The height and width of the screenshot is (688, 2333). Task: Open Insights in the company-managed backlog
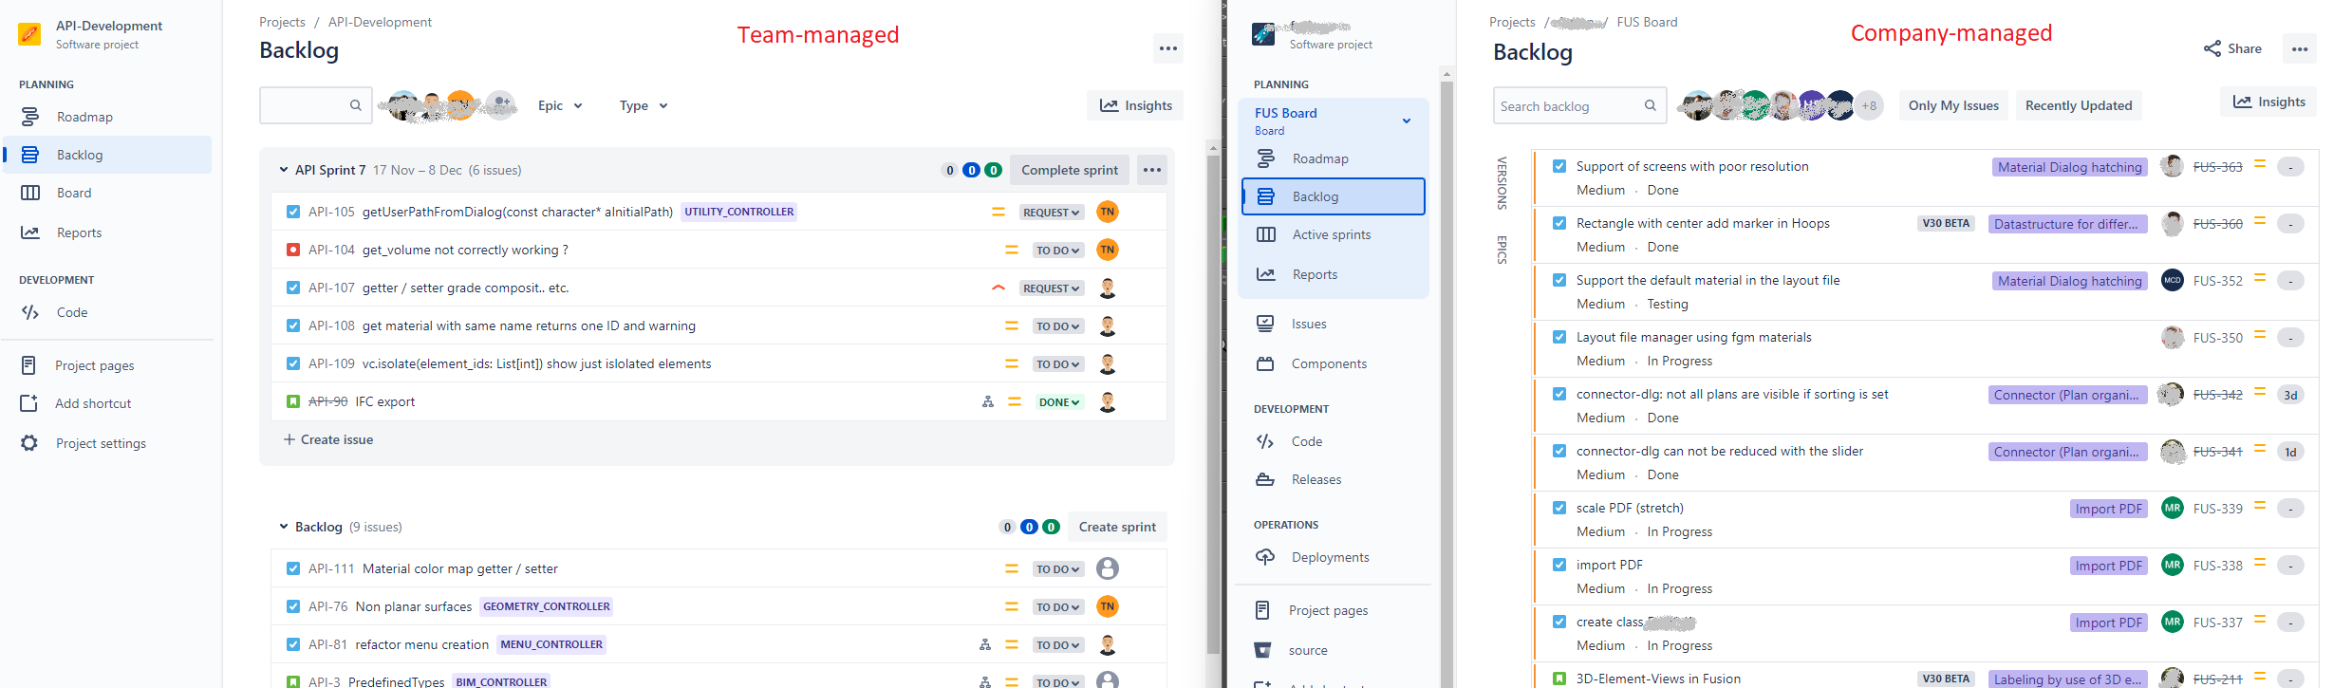2268,102
